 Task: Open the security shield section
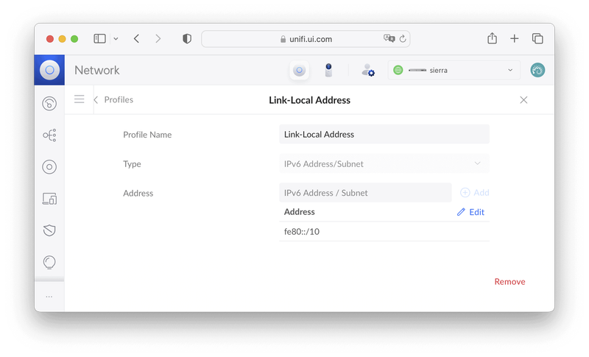tap(49, 230)
